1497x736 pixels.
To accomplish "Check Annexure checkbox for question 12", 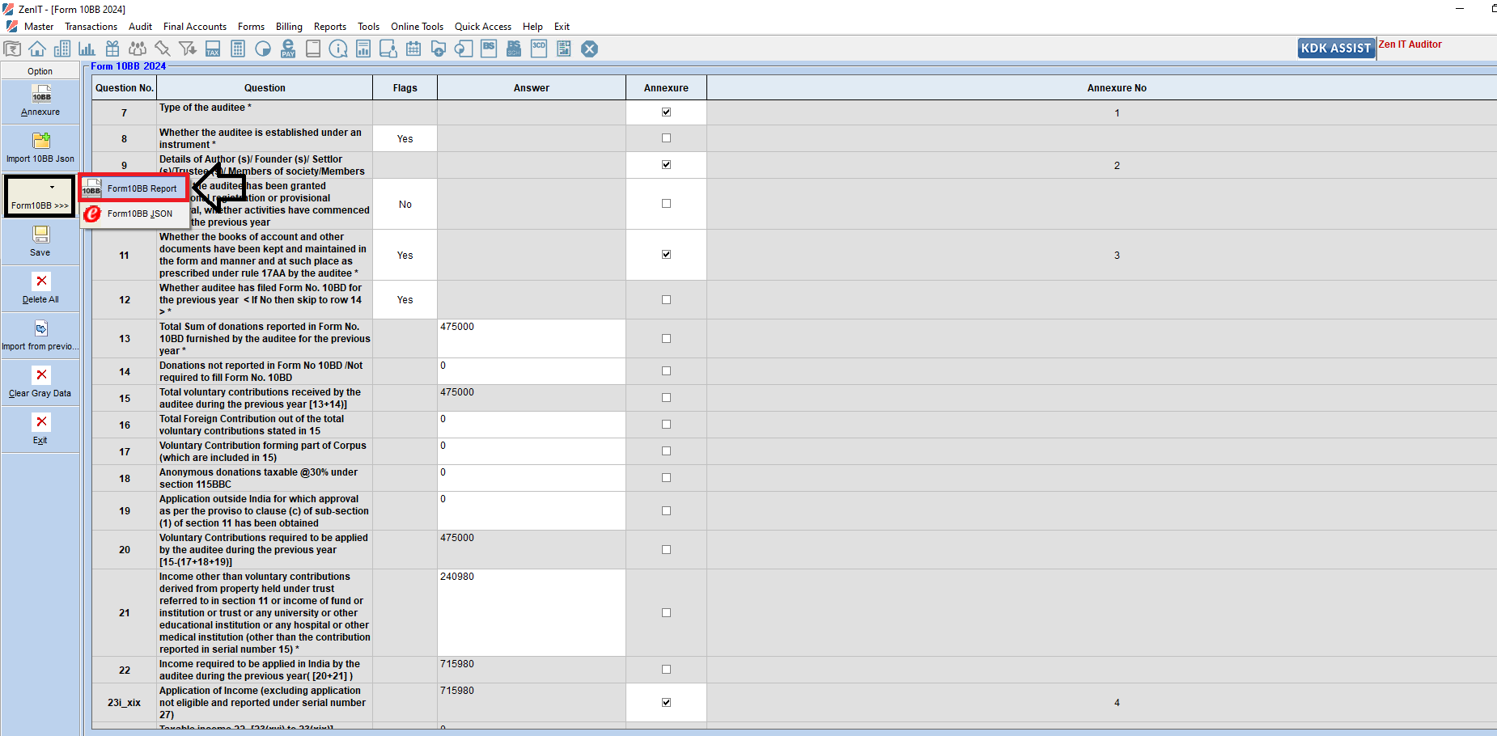I will [x=666, y=300].
